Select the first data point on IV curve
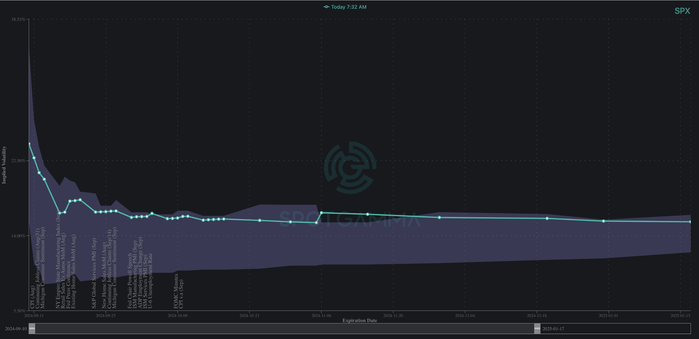 [x=29, y=144]
